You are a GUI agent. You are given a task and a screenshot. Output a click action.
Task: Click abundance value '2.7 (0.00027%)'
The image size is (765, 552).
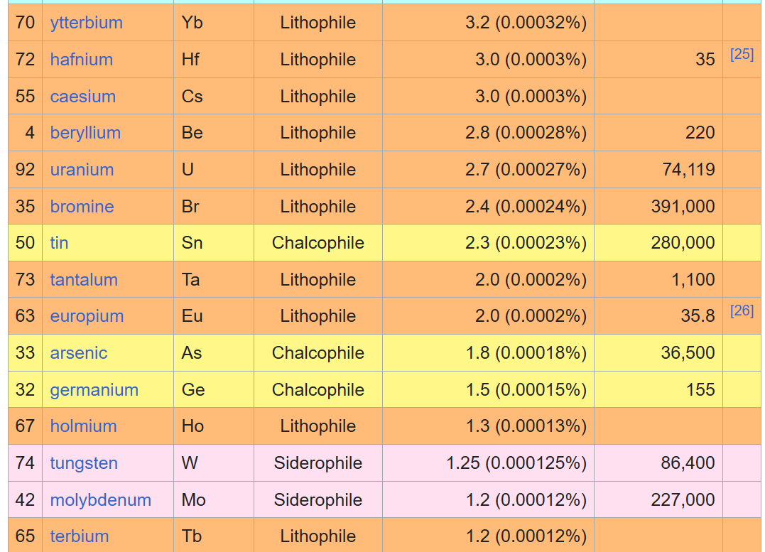pyautogui.click(x=526, y=169)
